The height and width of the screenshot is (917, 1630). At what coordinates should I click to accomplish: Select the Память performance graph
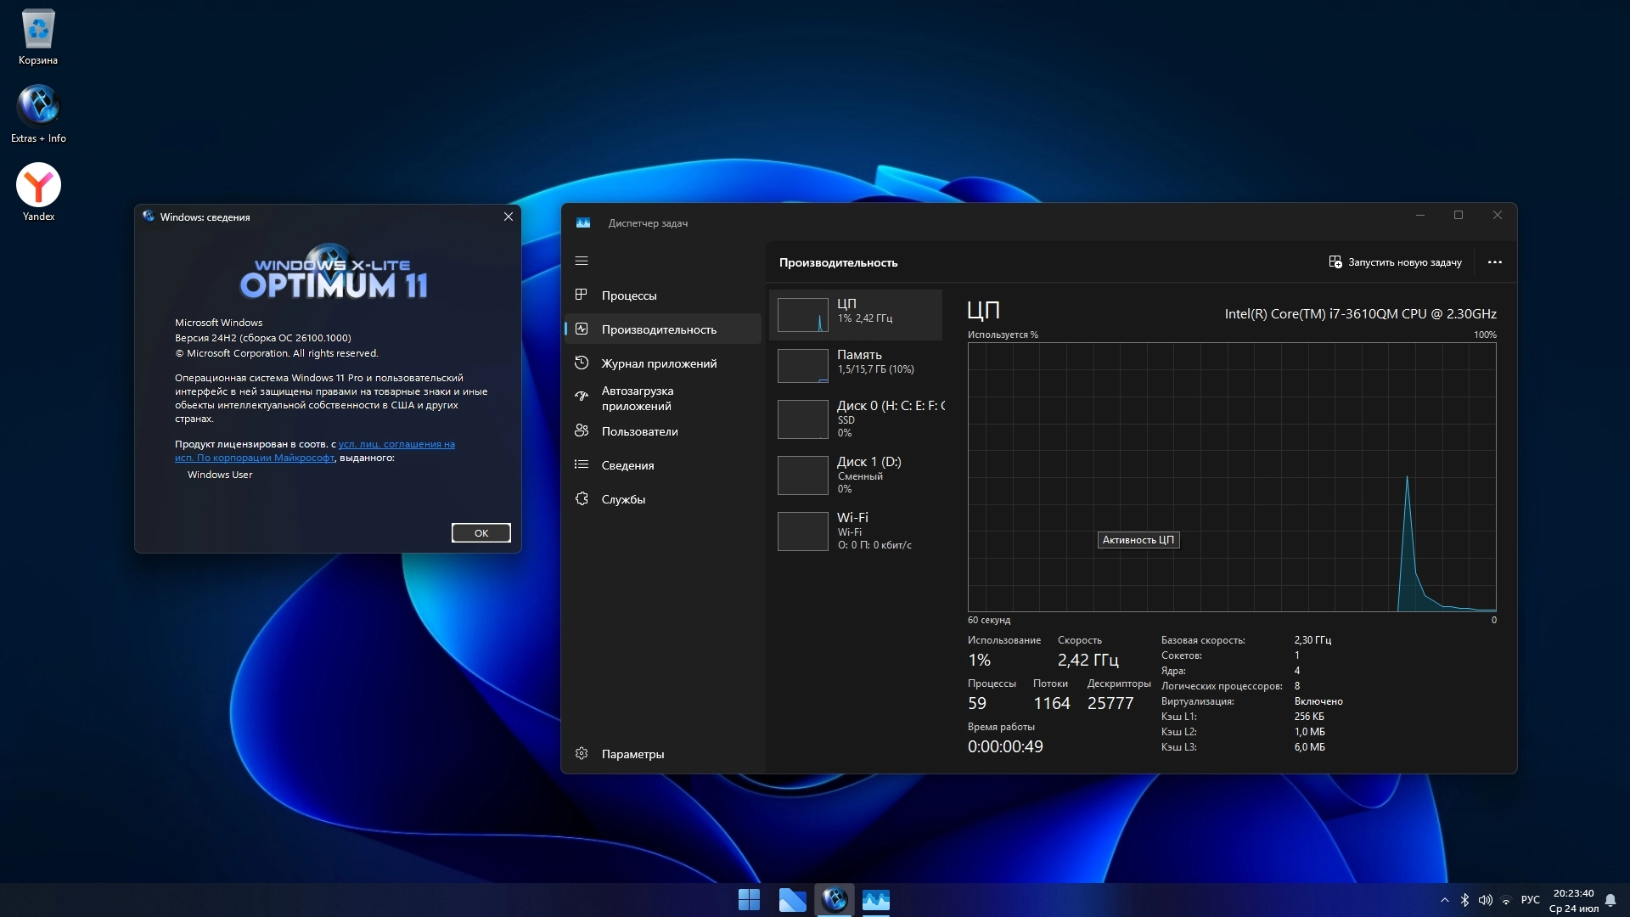click(x=857, y=365)
